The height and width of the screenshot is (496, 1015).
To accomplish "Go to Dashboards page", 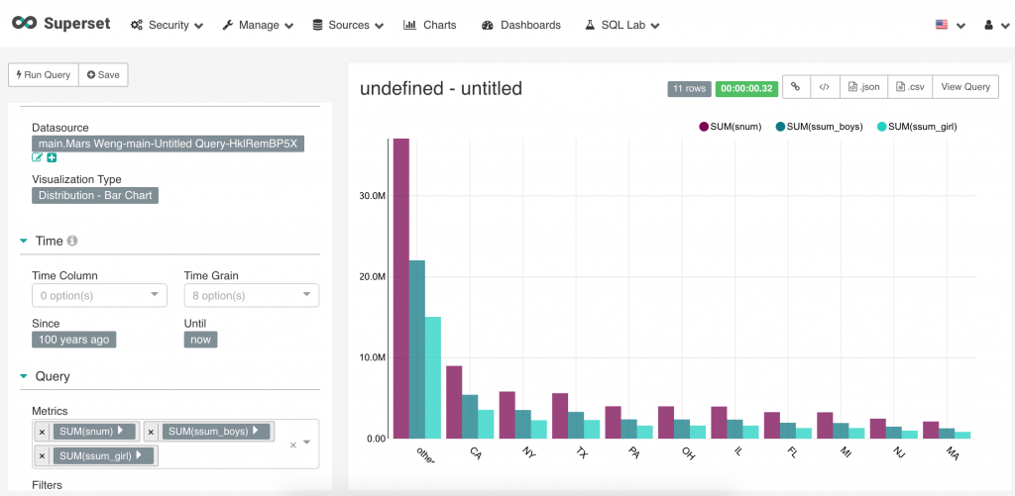I will tap(521, 25).
